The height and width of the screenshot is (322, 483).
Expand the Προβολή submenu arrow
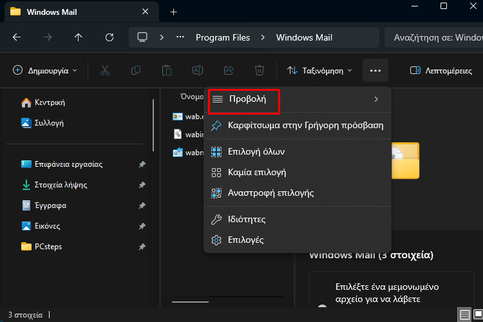pos(376,99)
